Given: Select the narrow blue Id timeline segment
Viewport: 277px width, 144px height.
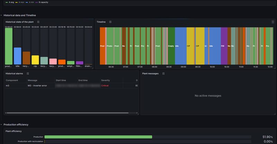Looking at the screenshot, I should click(206, 46).
